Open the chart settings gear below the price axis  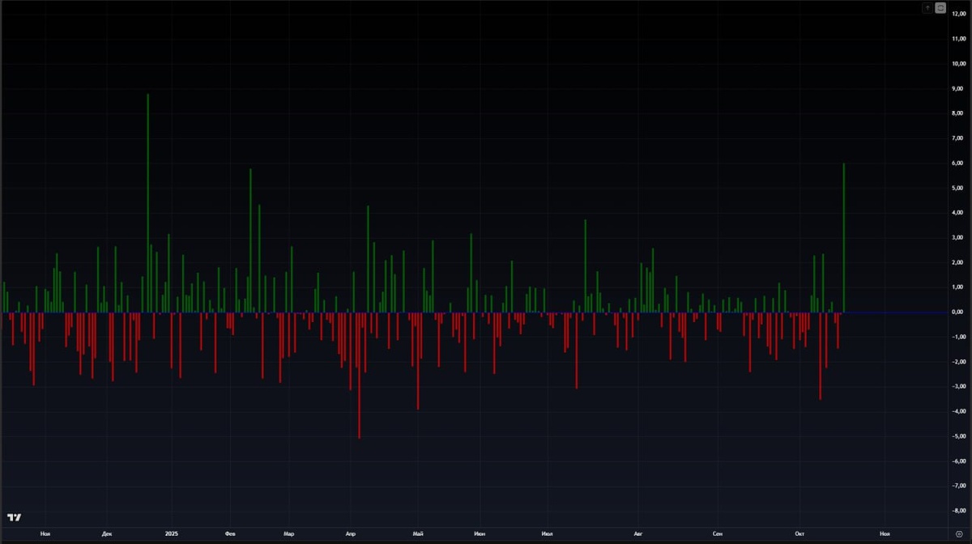pos(959,534)
